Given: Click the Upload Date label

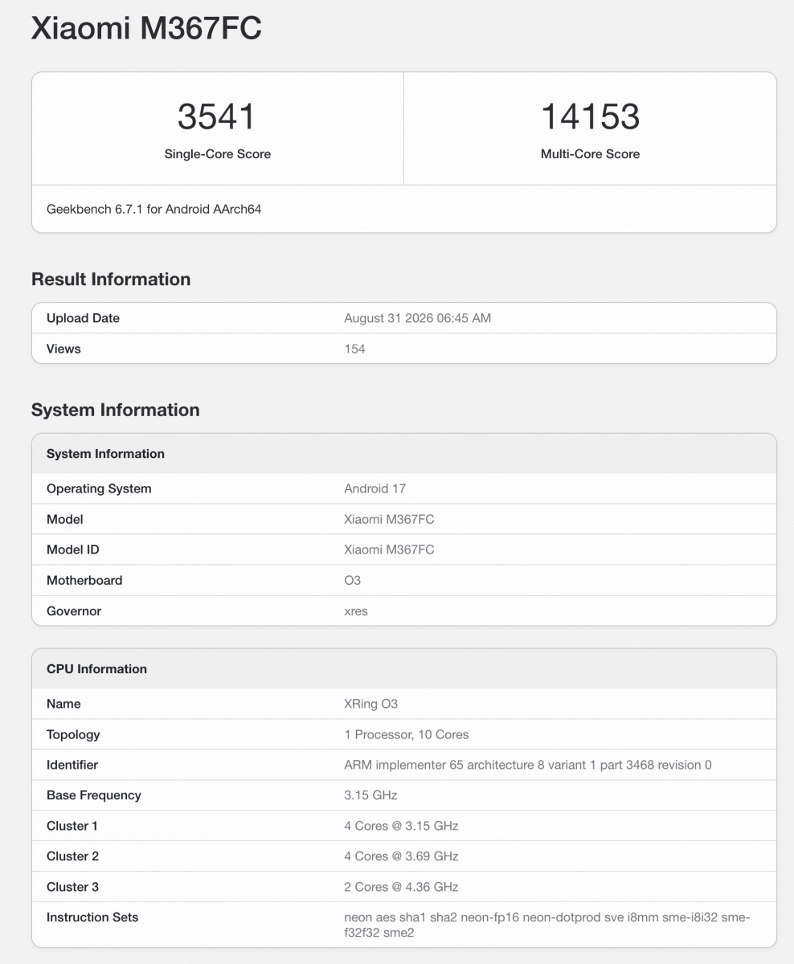Looking at the screenshot, I should pyautogui.click(x=83, y=318).
